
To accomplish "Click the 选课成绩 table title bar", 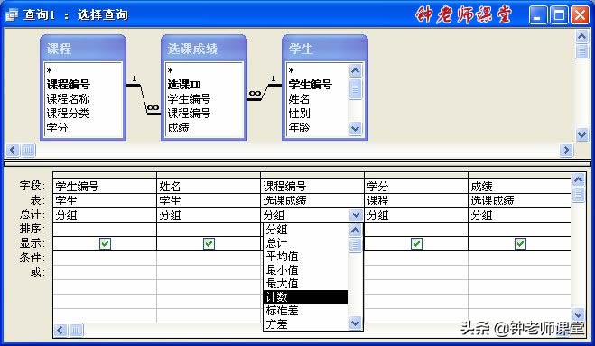I will (204, 49).
